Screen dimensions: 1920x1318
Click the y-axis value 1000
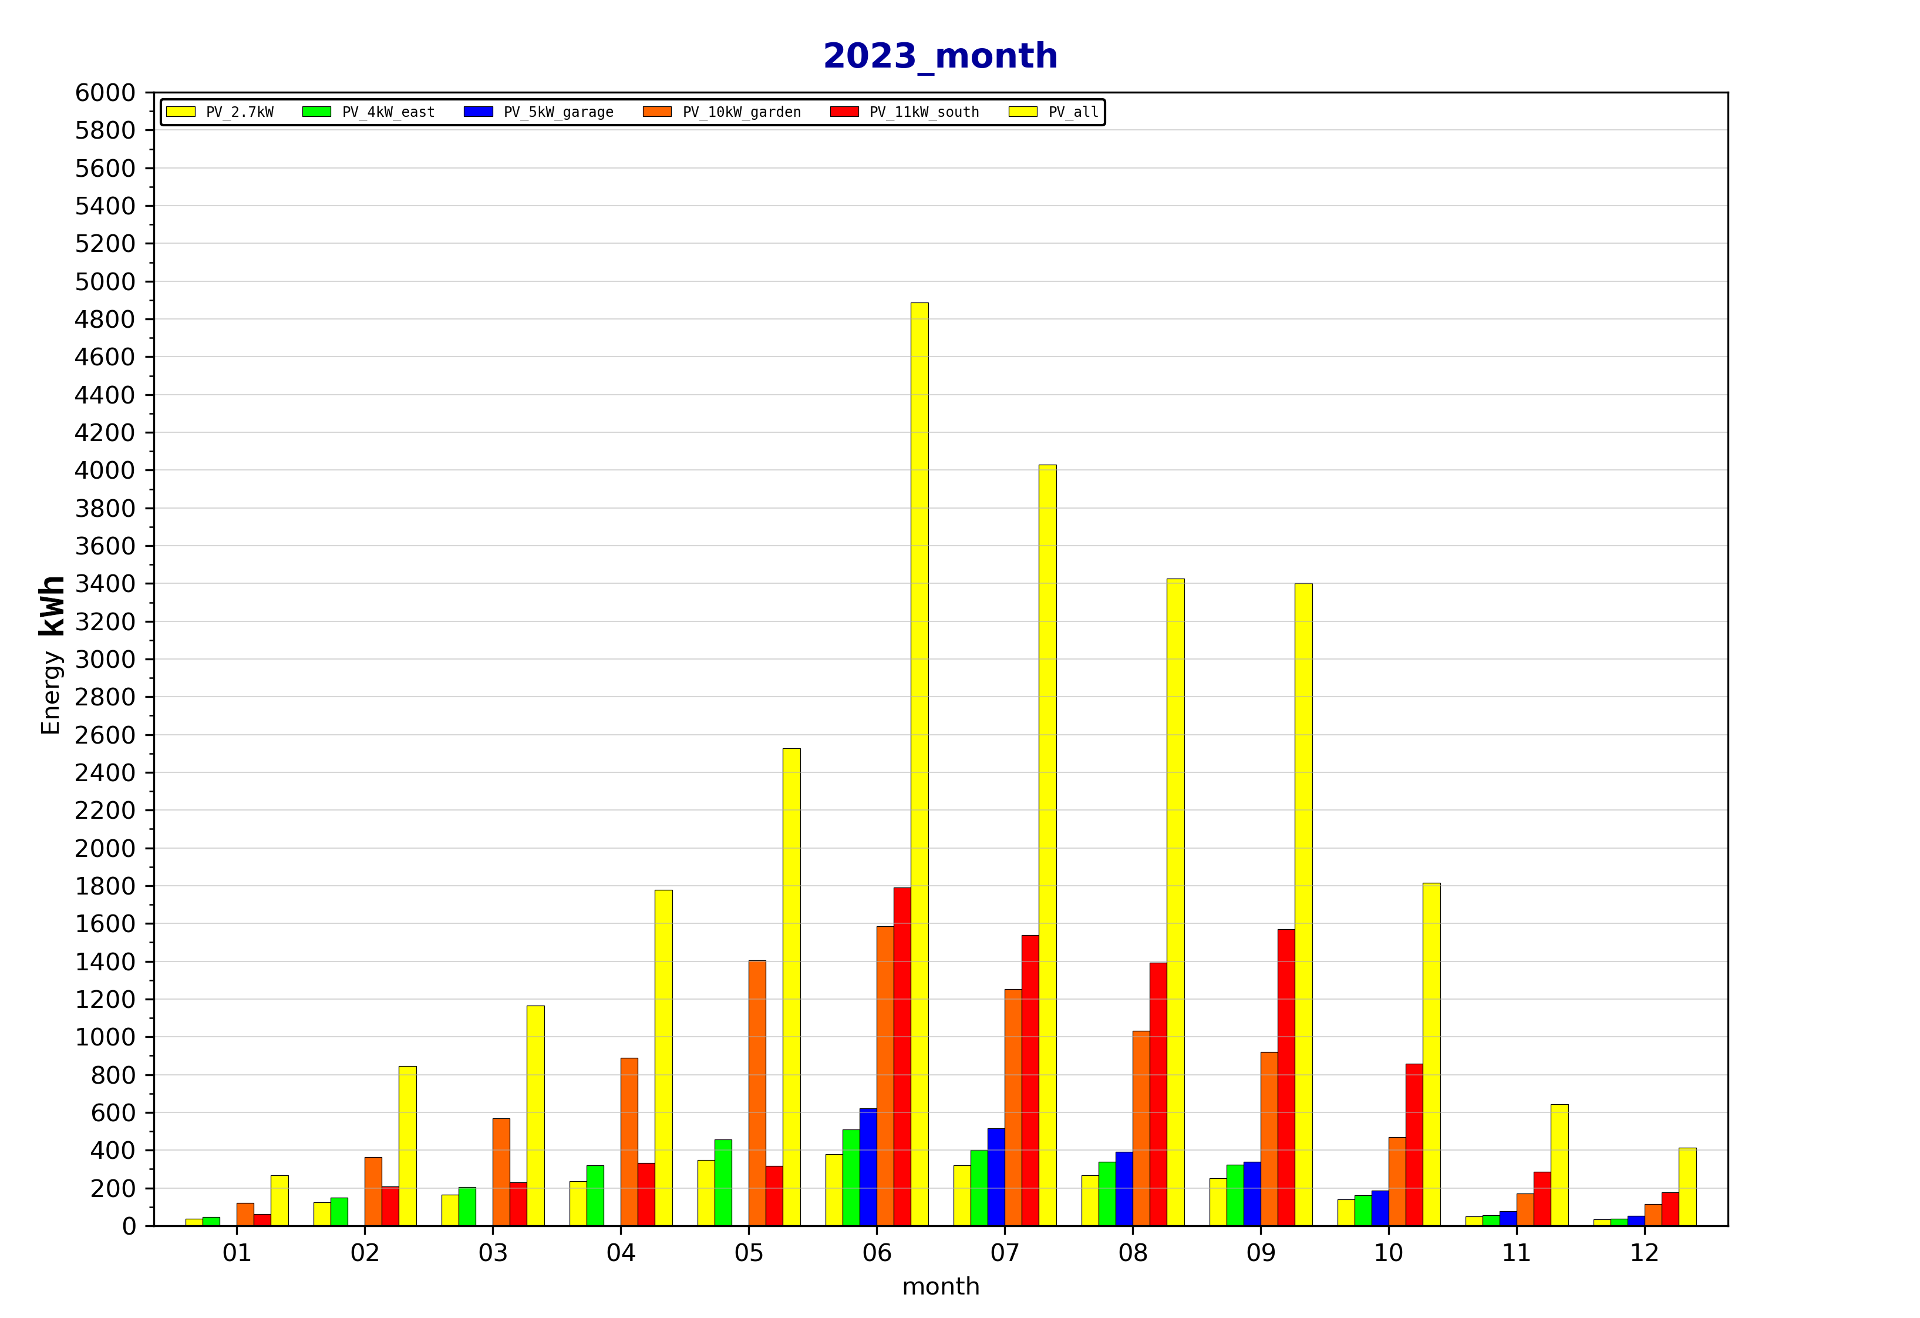tap(105, 1037)
